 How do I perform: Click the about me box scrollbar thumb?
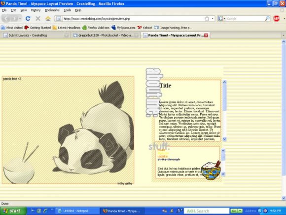pos(224,97)
